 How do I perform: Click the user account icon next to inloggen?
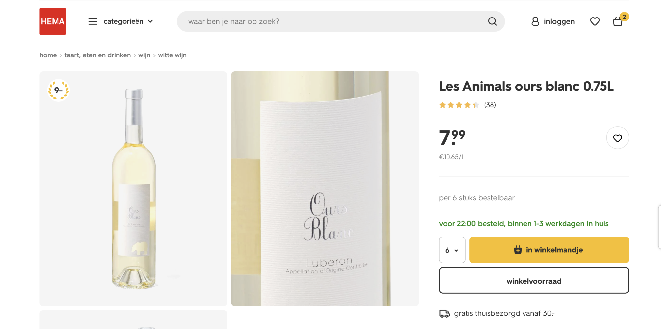(535, 21)
